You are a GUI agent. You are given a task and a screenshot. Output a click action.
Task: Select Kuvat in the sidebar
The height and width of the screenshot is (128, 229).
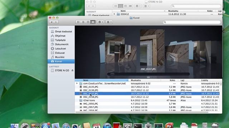click(61, 62)
